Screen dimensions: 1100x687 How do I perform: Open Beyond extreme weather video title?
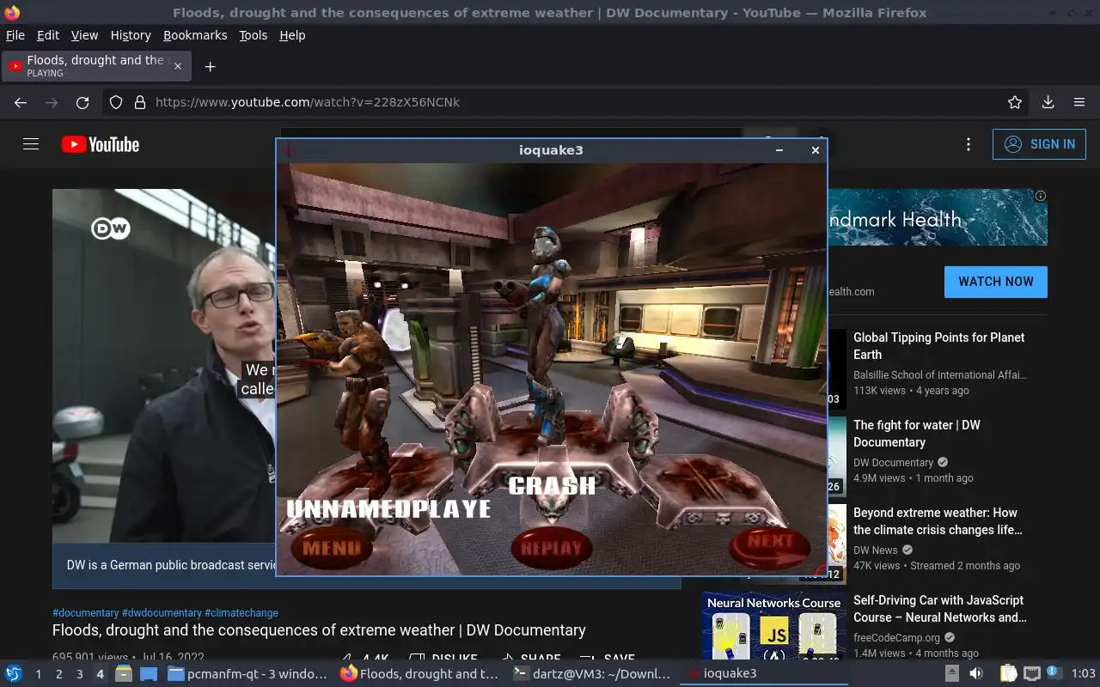pos(938,521)
